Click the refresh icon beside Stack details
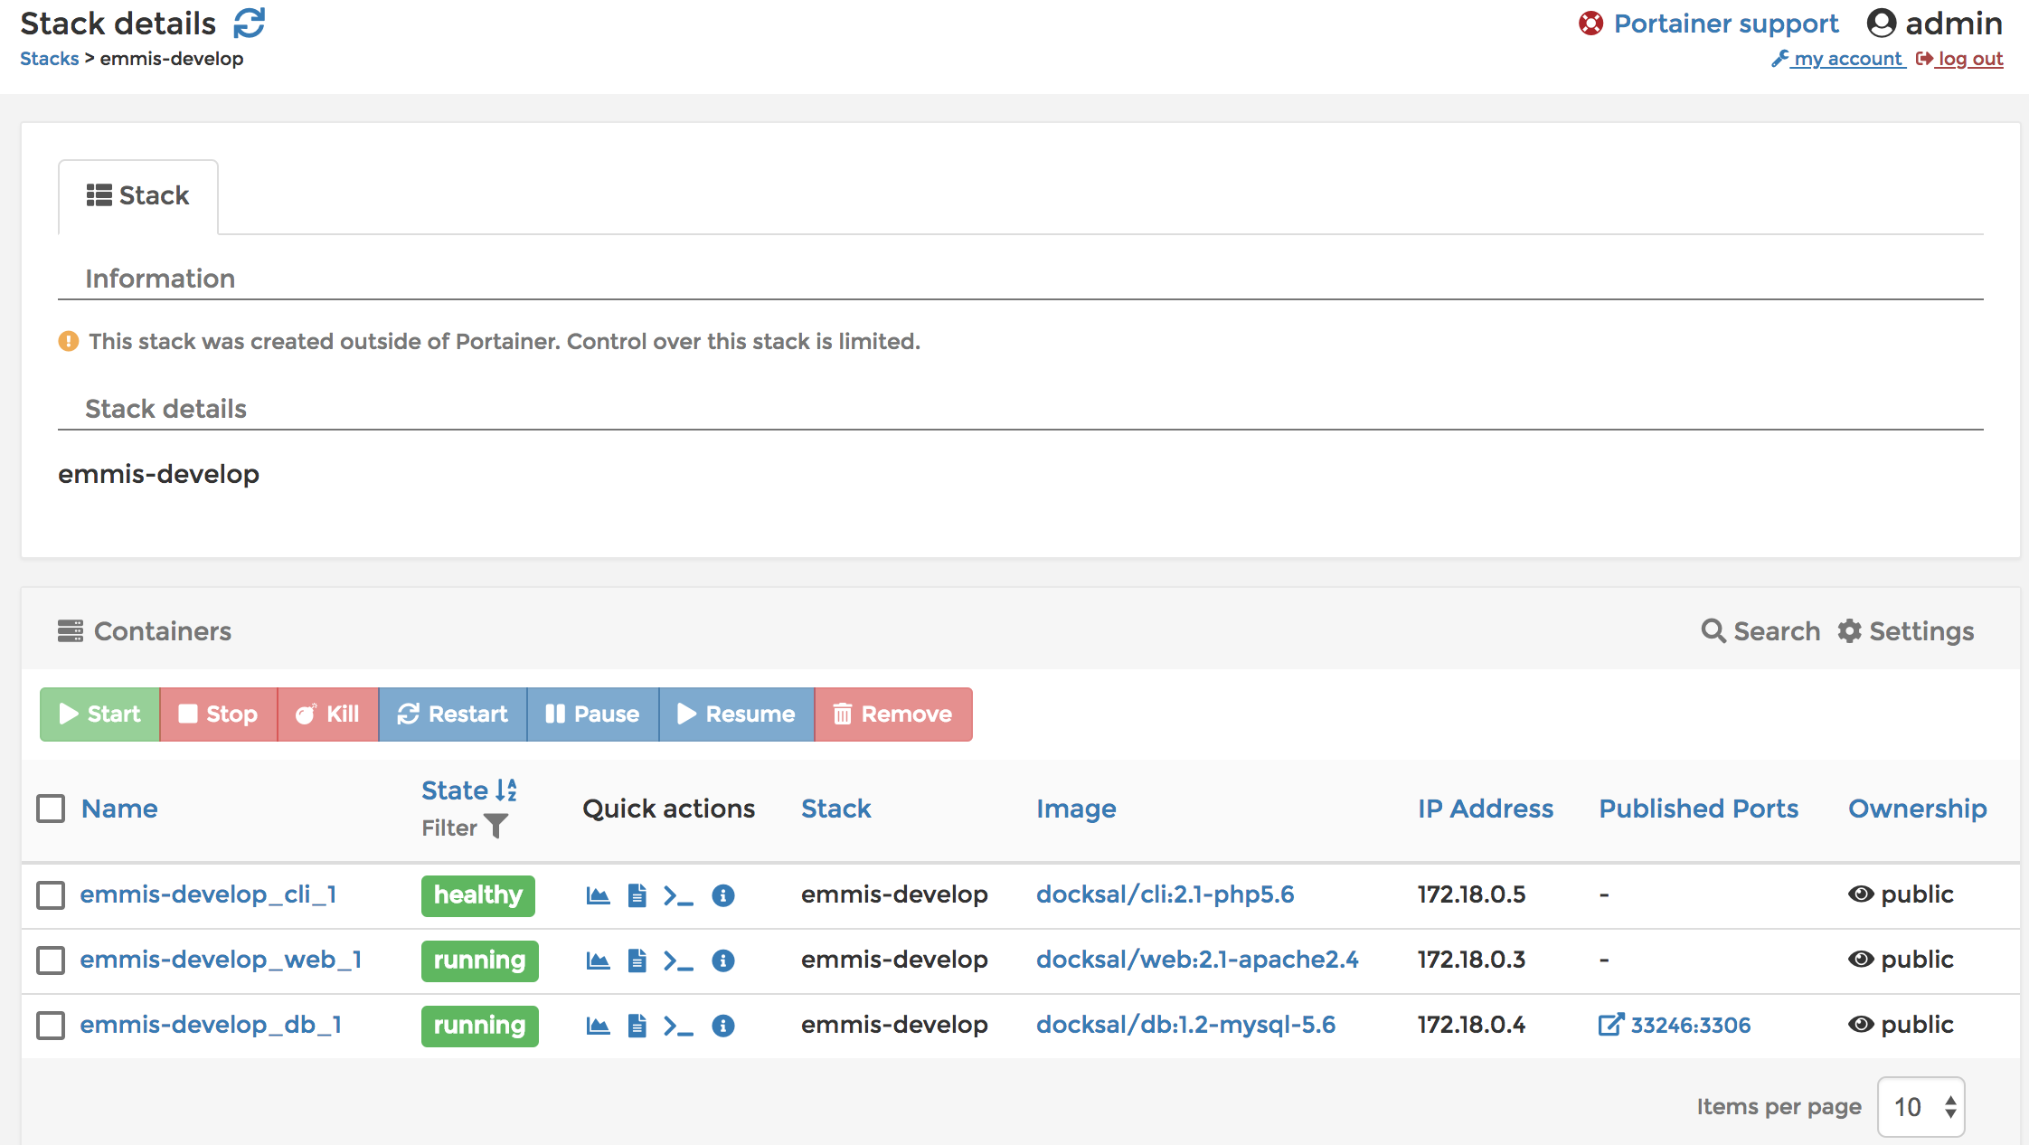2029x1145 pixels. 249,24
